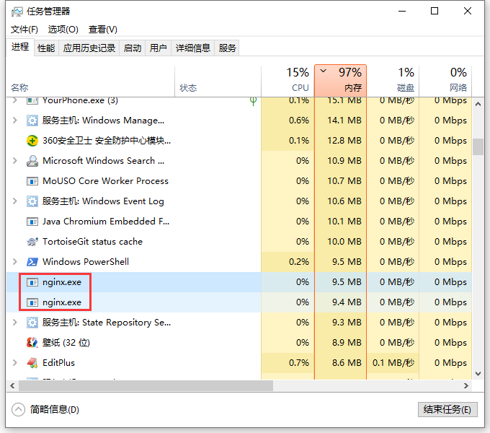Sort by the 名称 column header
The height and width of the screenshot is (433, 490).
pos(91,82)
